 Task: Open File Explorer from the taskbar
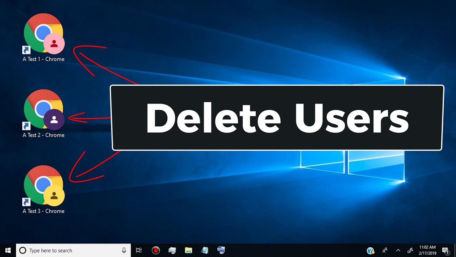(x=188, y=251)
